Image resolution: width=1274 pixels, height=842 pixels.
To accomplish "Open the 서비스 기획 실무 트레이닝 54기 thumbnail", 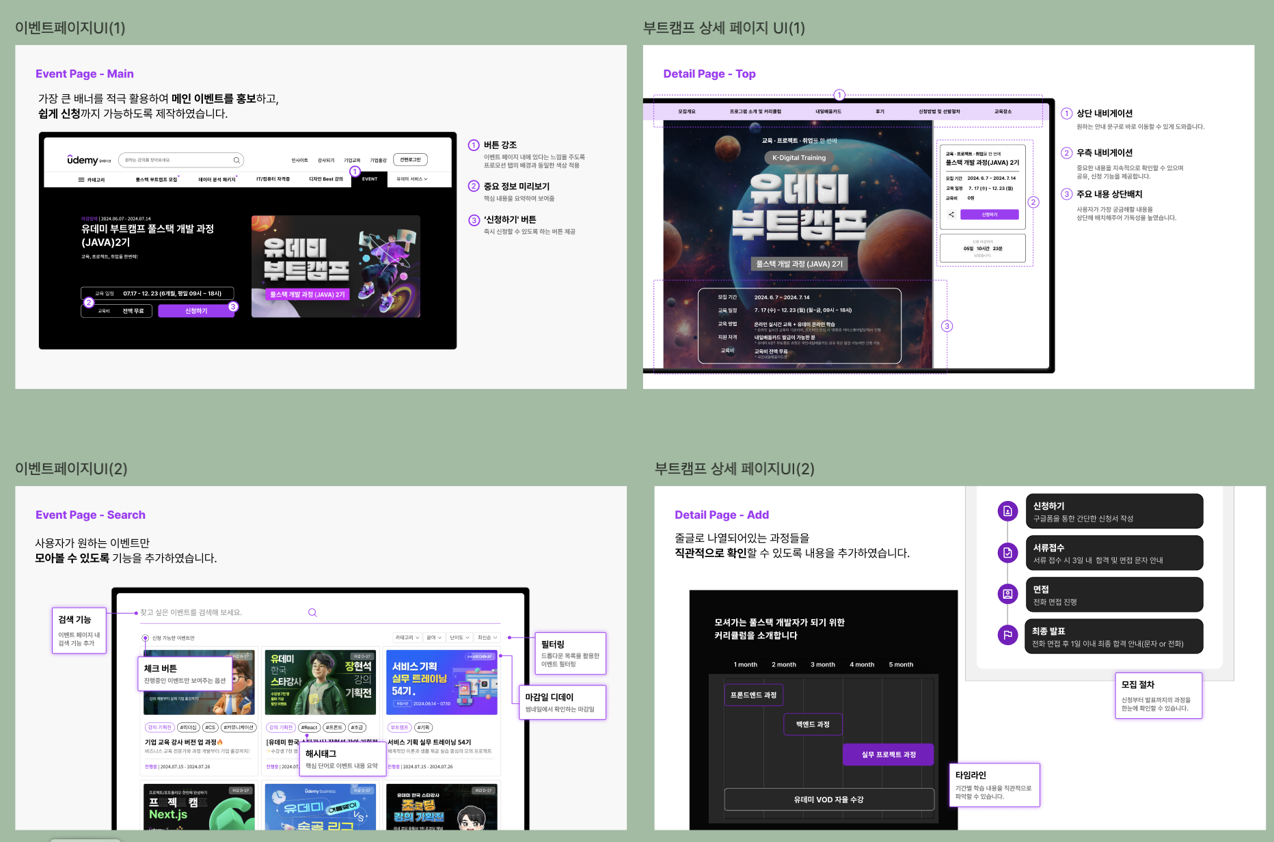I will (442, 683).
